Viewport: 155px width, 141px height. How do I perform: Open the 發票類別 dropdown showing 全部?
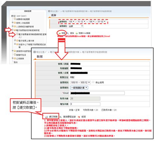pos(76,26)
